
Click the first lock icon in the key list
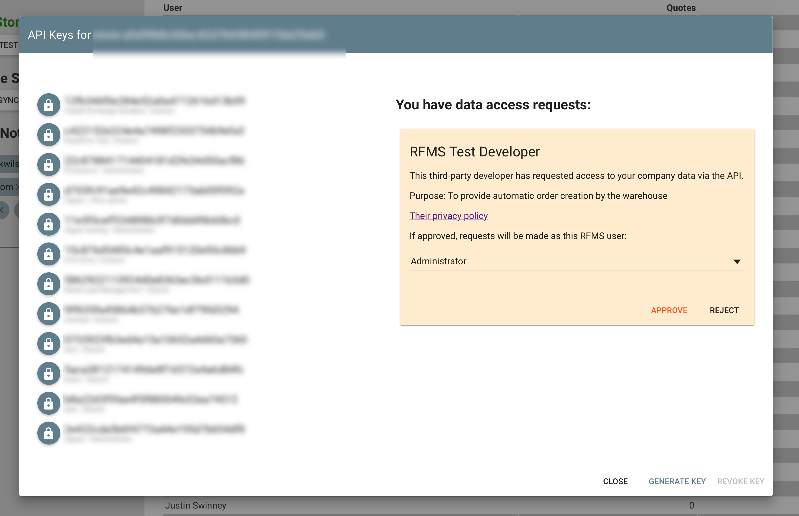tap(49, 105)
